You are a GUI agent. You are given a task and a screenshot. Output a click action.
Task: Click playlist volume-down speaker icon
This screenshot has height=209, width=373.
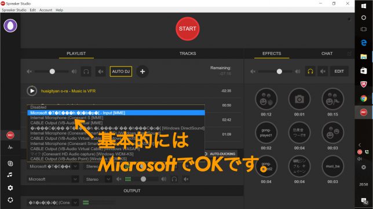click(x=29, y=72)
